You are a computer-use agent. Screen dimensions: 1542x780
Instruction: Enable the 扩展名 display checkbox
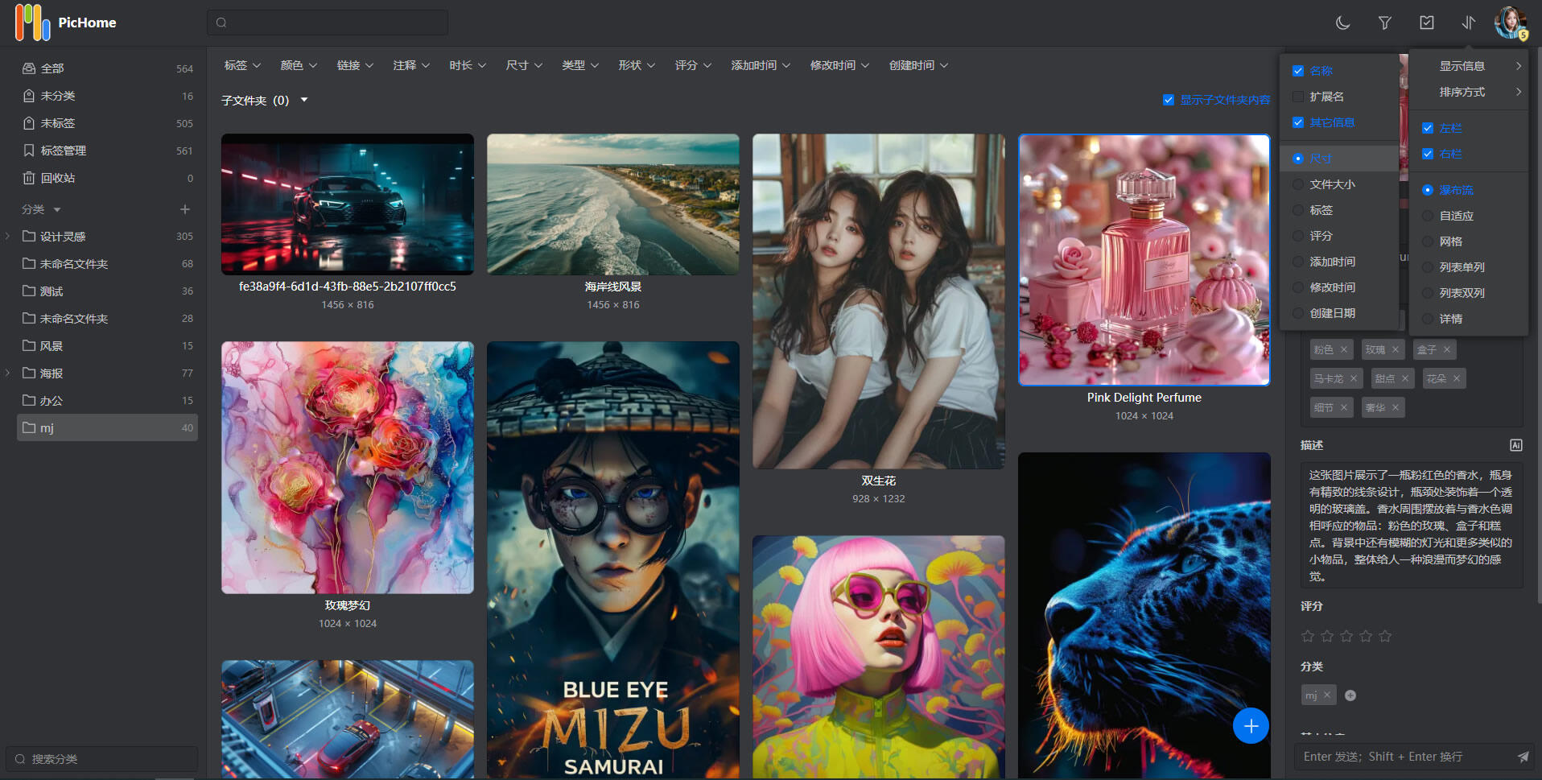1297,96
